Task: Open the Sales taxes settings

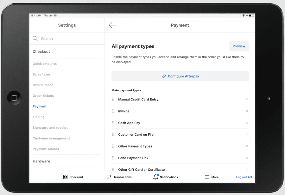Action: coord(41,74)
